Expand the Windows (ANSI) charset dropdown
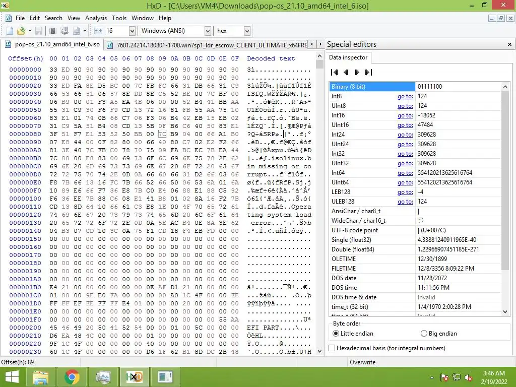516x387 pixels. (x=208, y=31)
